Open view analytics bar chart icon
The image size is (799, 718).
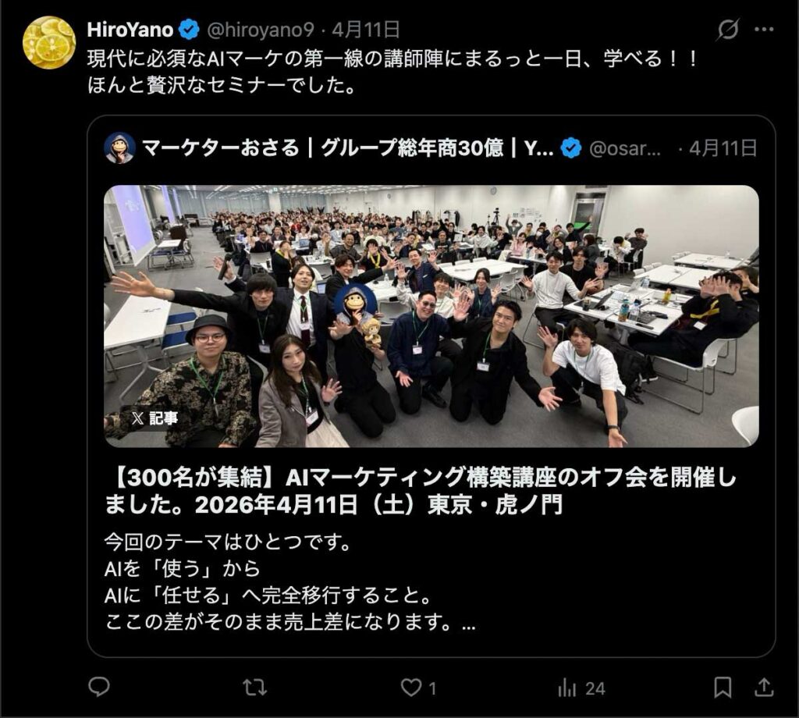coord(566,688)
